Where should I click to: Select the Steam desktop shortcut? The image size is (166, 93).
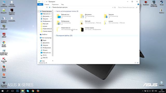(x=162, y=3)
